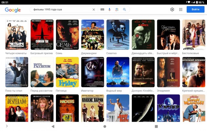Screen dimensions: 207x131
Task: Click the Четыре комнаты title text
Action: pyautogui.click(x=16, y=53)
